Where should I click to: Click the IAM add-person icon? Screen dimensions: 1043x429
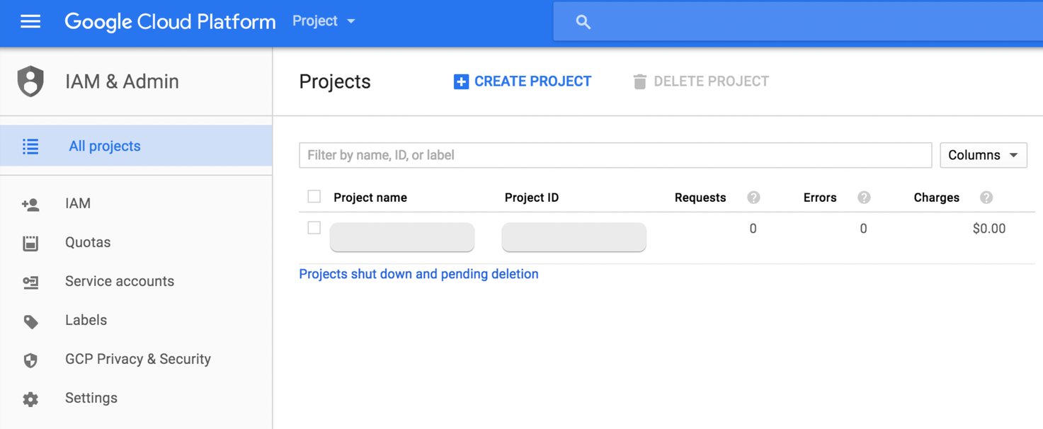30,205
